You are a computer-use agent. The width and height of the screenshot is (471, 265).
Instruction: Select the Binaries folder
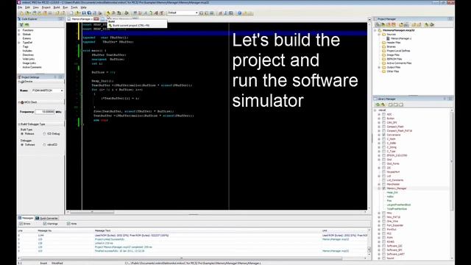tap(391, 46)
